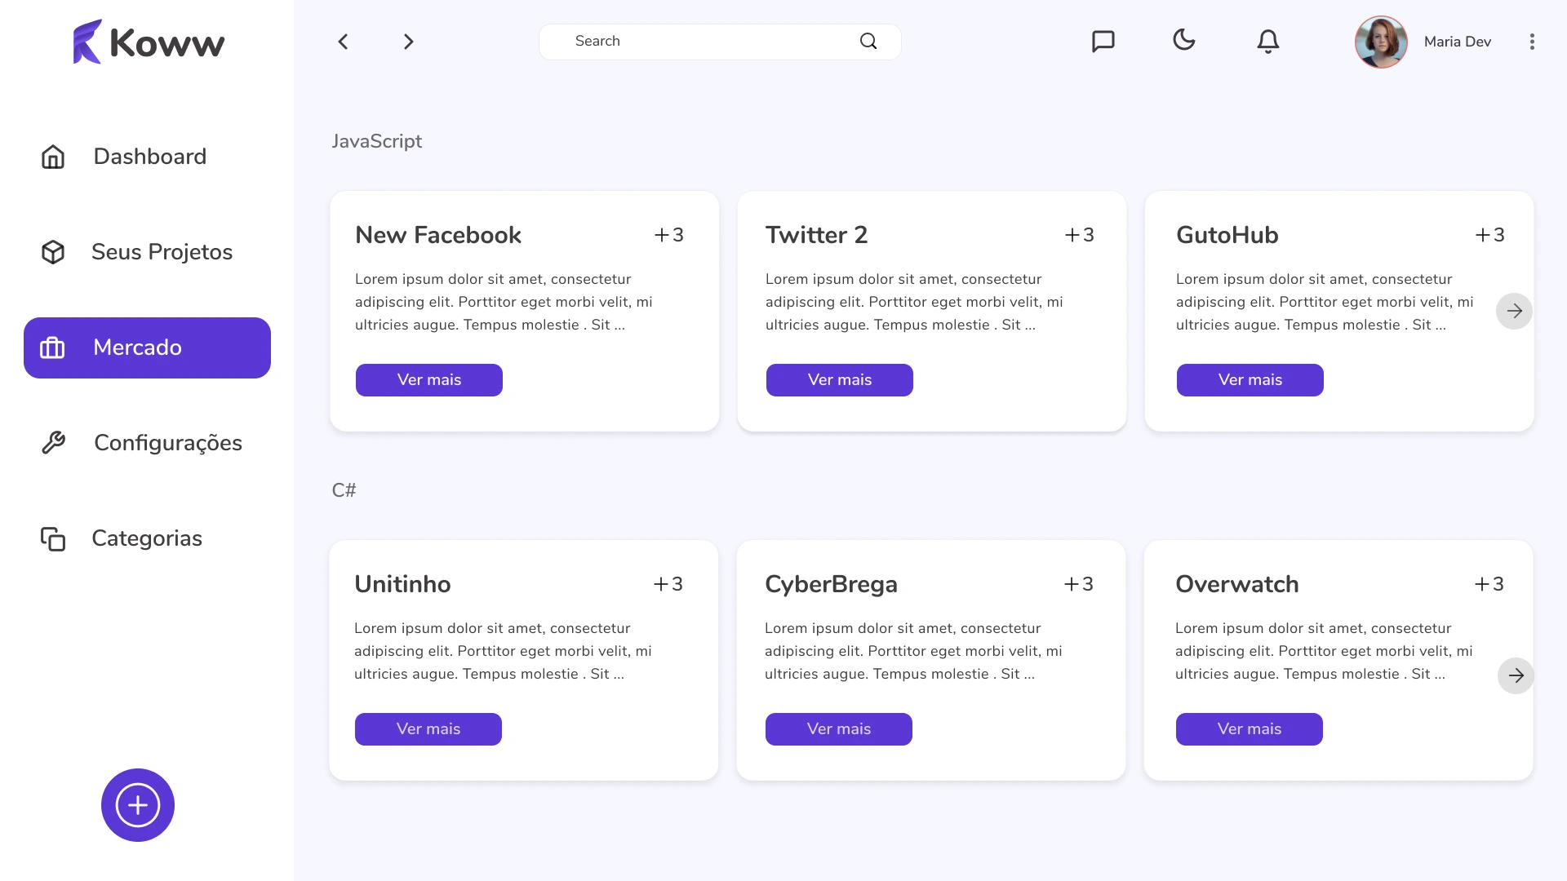
Task: Toggle dark mode moon icon
Action: [x=1183, y=40]
